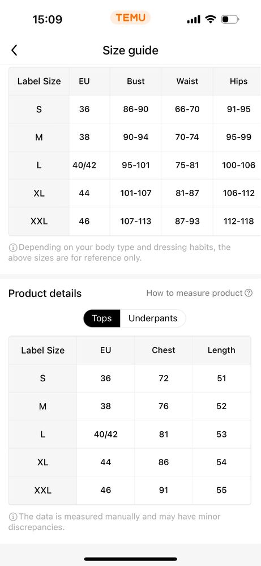Select the Tops tab
Viewport: 261px width, 566px height.
point(102,318)
